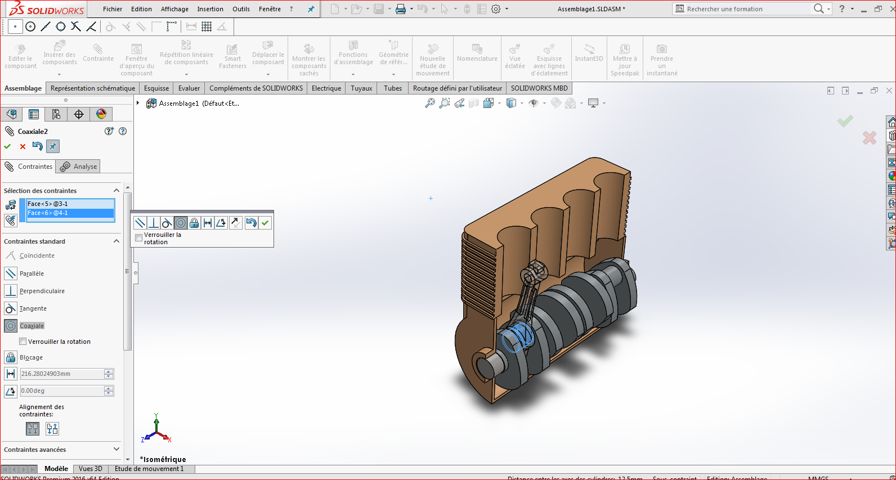
Task: Select the aligned mate alignment button
Action: coord(33,429)
